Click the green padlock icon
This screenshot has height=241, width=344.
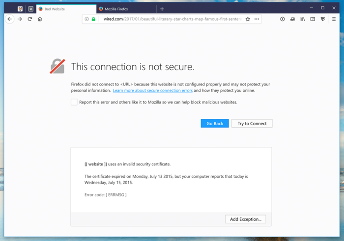pos(93,19)
